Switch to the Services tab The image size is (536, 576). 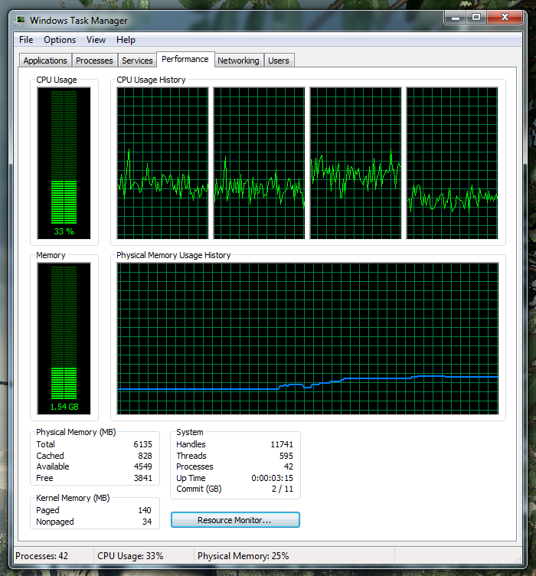click(137, 61)
